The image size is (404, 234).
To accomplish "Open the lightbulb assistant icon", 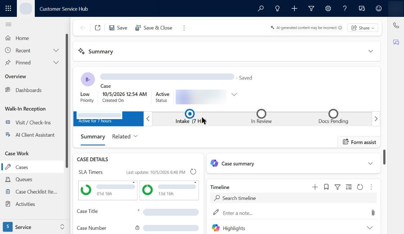I will pyautogui.click(x=277, y=8).
